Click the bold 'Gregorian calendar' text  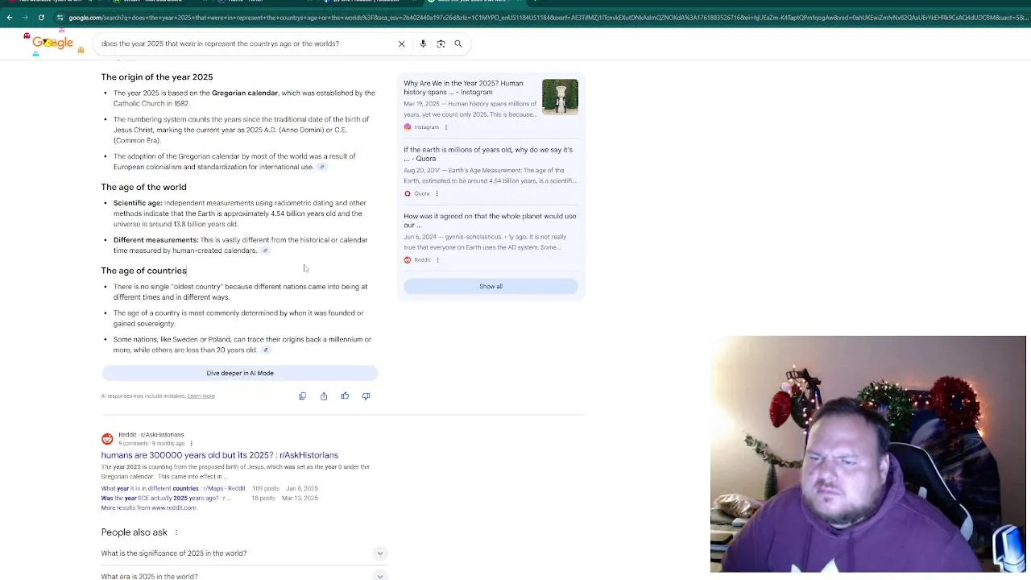(x=245, y=93)
